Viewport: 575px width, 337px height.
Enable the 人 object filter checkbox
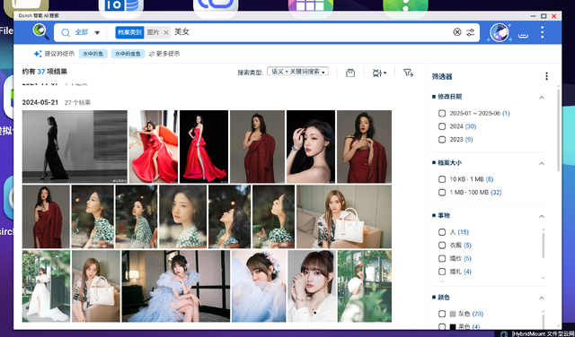click(x=442, y=232)
